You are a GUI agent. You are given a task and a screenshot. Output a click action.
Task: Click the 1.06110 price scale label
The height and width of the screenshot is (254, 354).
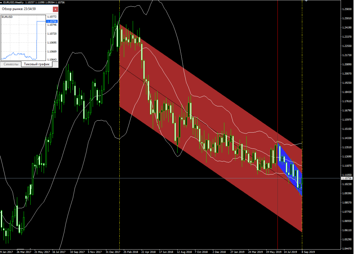click(347, 230)
